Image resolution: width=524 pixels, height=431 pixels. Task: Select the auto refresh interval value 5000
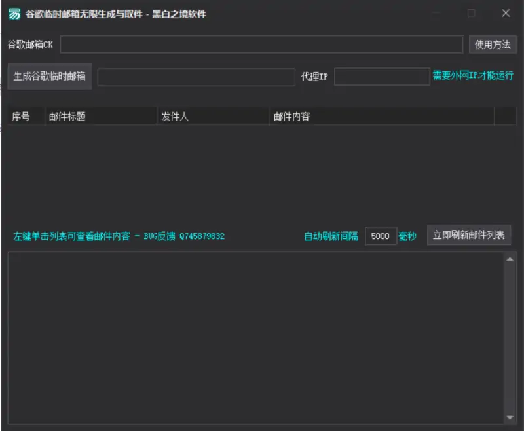[x=381, y=236]
